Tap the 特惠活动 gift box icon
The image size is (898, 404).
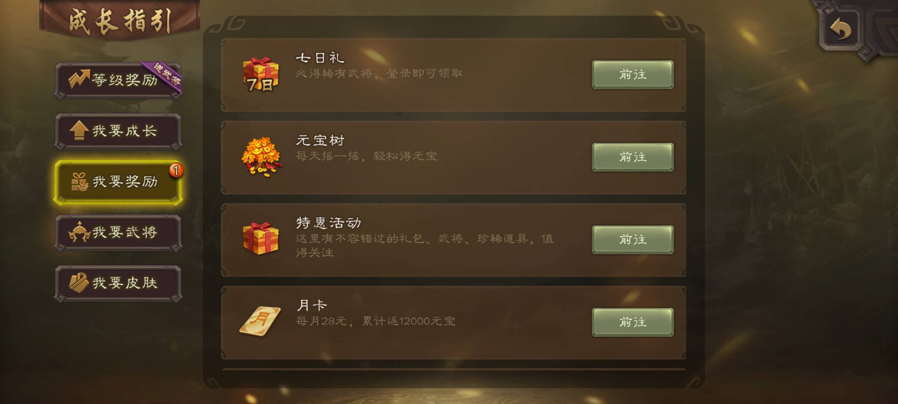point(261,239)
